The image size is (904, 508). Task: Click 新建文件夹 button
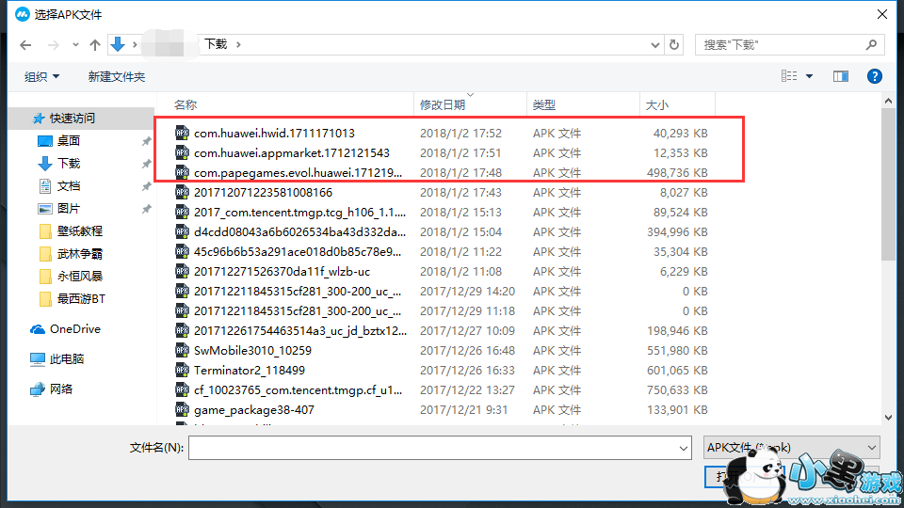tap(117, 76)
